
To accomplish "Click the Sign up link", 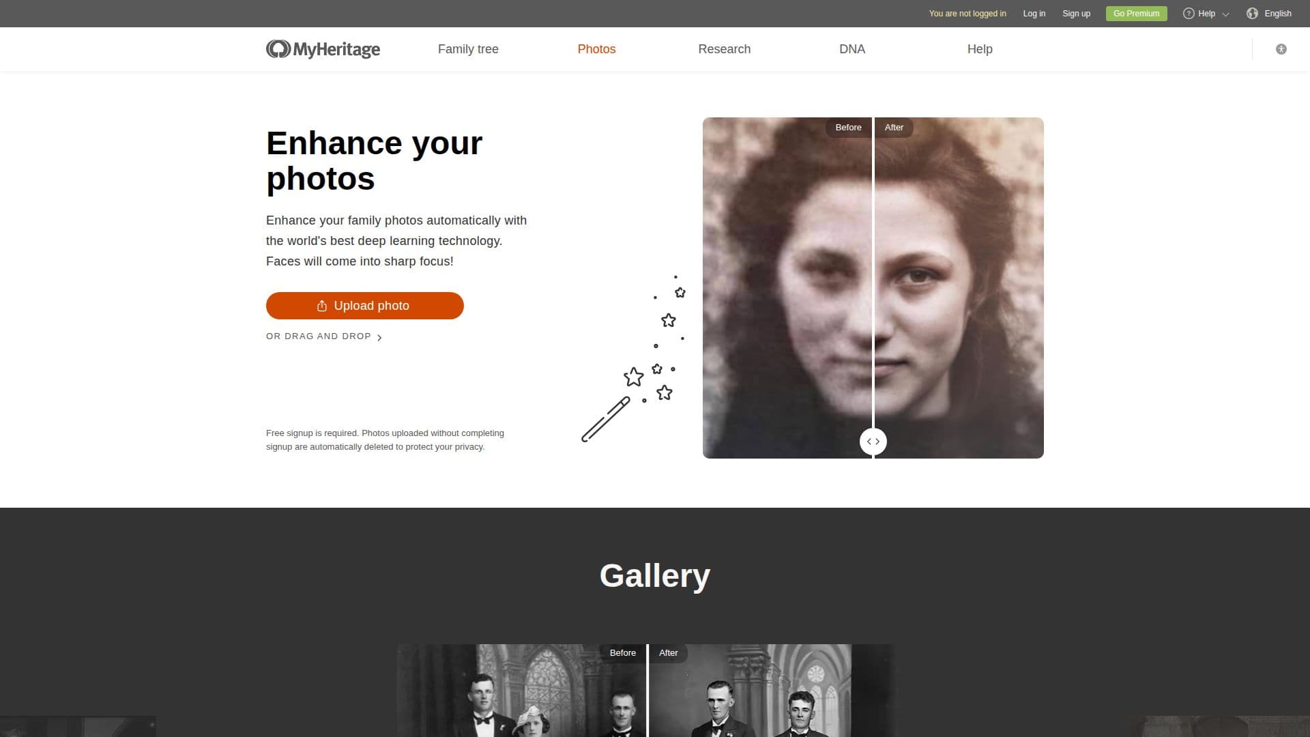I will point(1076,14).
